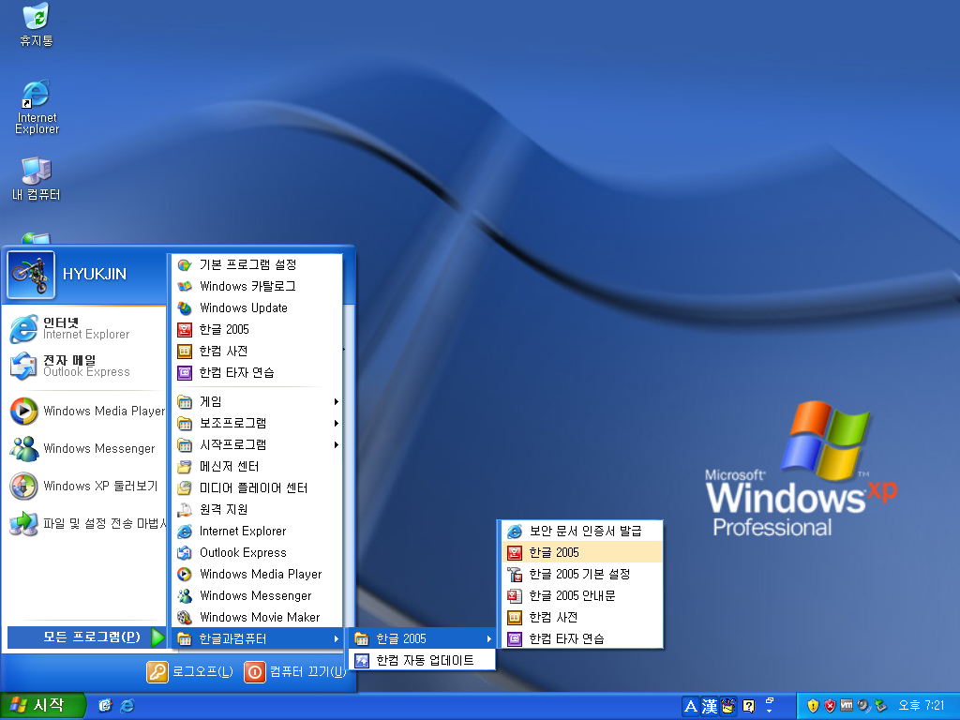Open 메신저 센터 menu item
Screen dimensions: 960x720
coord(257,467)
